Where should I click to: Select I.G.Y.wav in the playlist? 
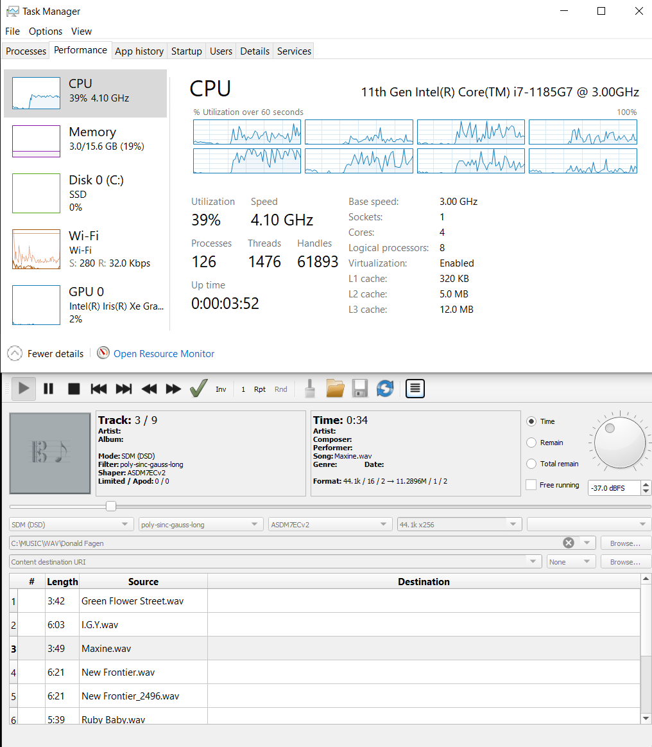click(325, 624)
